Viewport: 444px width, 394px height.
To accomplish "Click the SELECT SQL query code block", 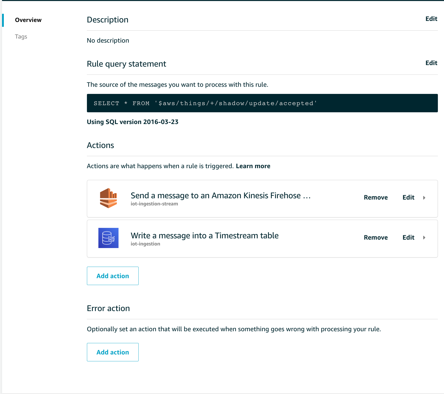I will click(262, 103).
